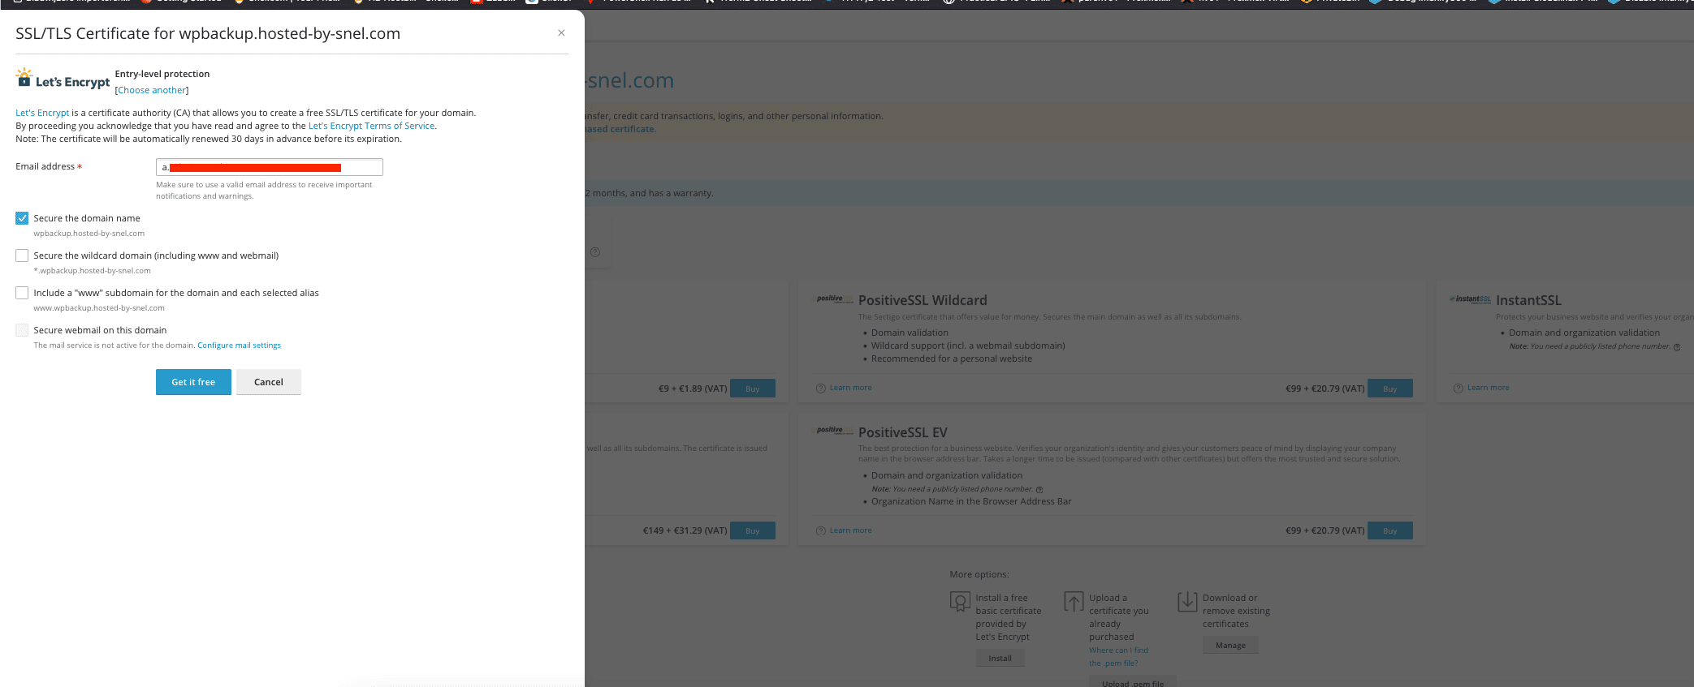Click Manage existing certificates button
The width and height of the screenshot is (1694, 687).
(1230, 645)
